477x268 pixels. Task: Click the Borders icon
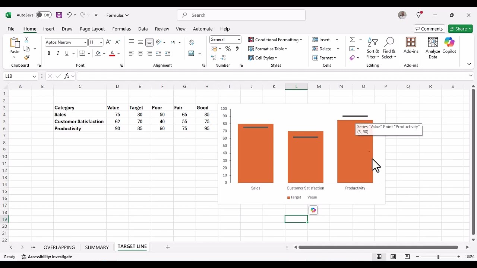(x=83, y=54)
